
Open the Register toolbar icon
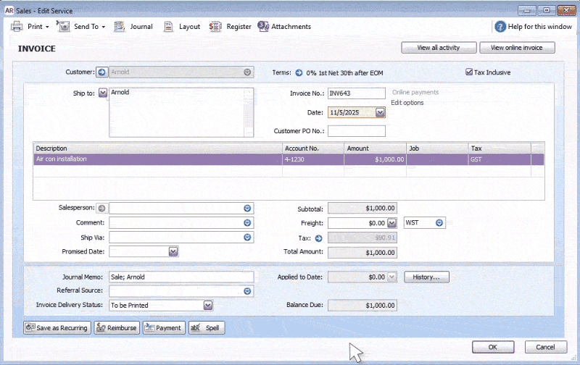point(215,27)
